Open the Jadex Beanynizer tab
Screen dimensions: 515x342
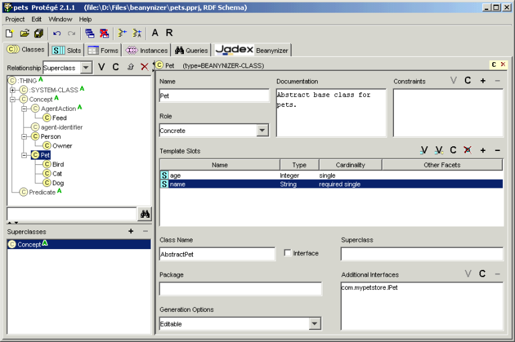(252, 50)
